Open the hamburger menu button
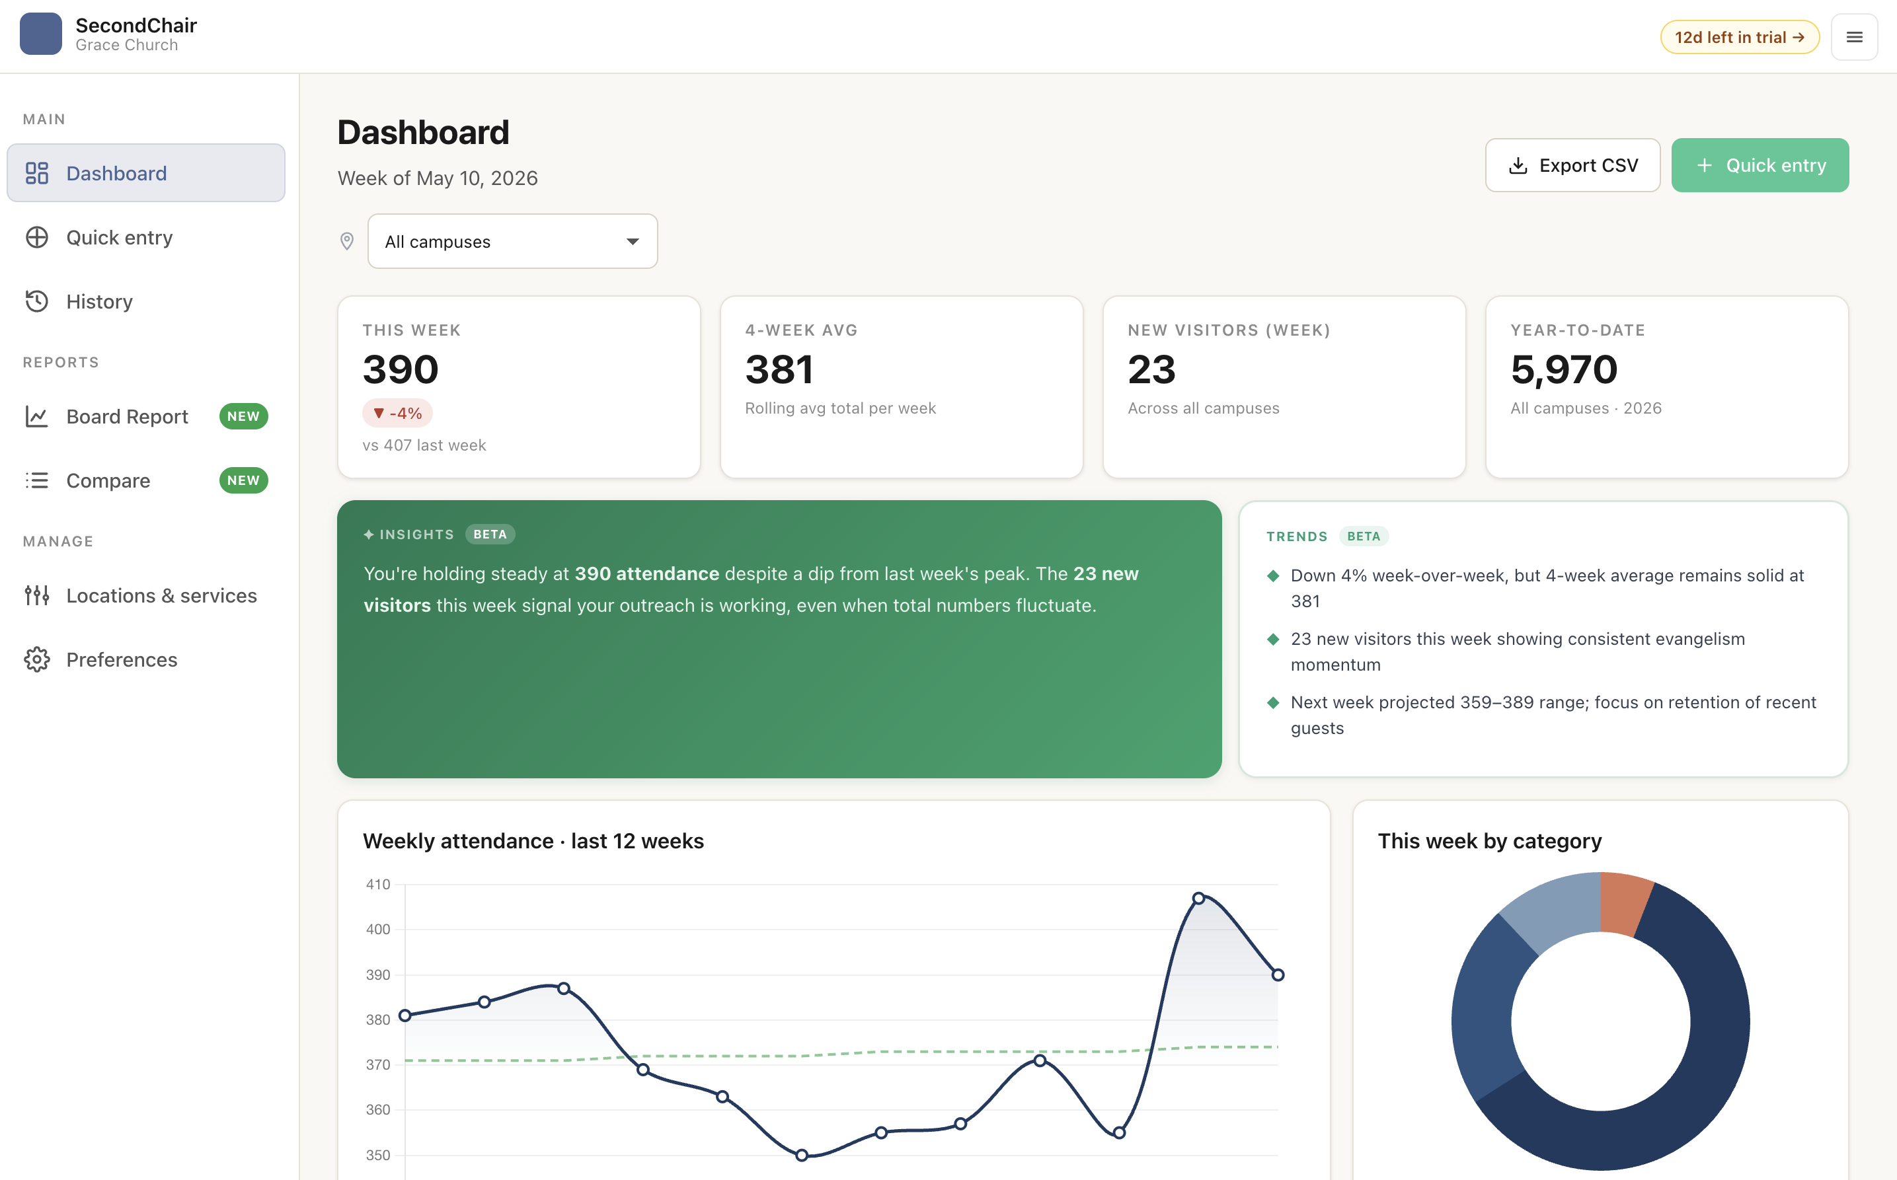1897x1180 pixels. click(x=1854, y=37)
